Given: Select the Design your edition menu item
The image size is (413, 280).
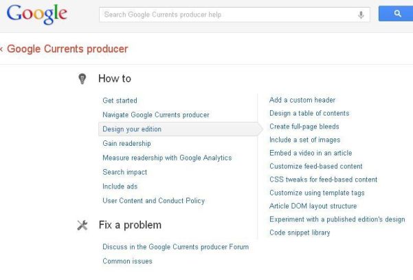Looking at the screenshot, I should (x=132, y=129).
